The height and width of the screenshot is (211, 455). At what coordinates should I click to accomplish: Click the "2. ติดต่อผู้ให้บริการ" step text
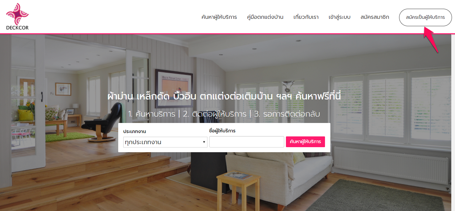point(215,114)
